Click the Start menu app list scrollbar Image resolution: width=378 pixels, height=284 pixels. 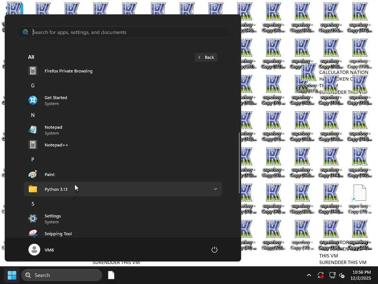click(239, 163)
